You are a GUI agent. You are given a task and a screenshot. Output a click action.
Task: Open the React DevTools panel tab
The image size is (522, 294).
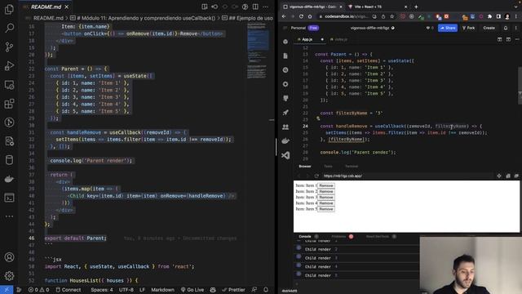377,236
